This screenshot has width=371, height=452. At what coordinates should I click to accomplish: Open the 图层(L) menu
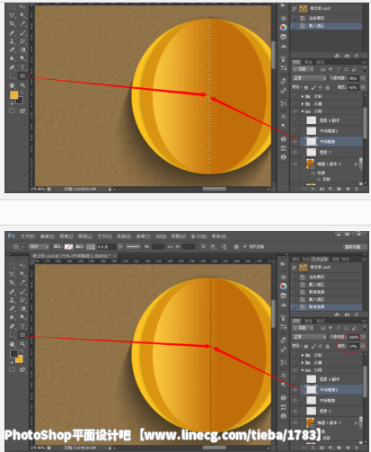tap(85, 236)
